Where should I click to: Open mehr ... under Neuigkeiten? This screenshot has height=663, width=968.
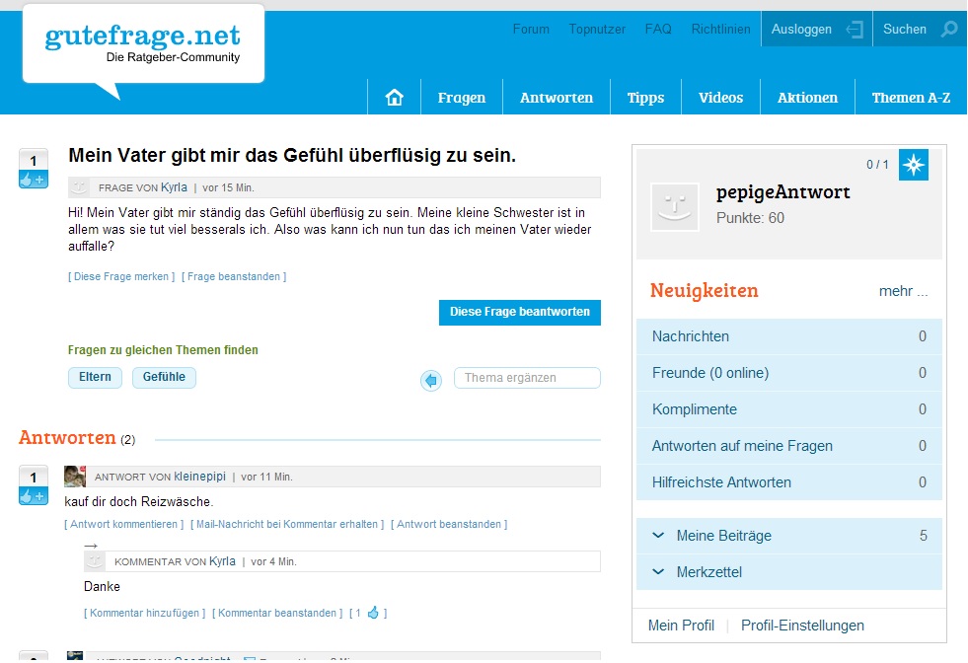click(x=903, y=291)
